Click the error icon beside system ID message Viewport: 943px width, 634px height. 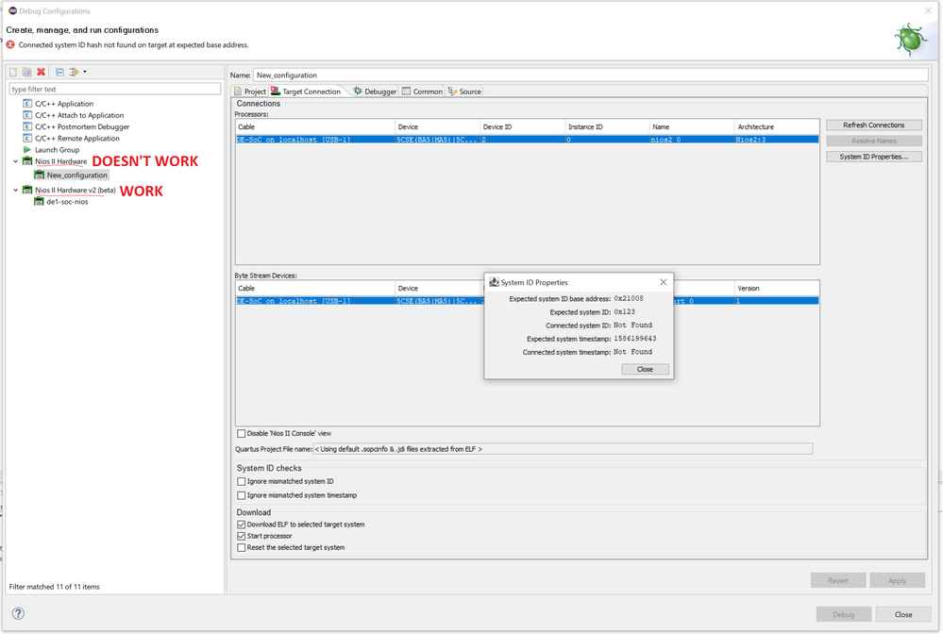pyautogui.click(x=10, y=44)
